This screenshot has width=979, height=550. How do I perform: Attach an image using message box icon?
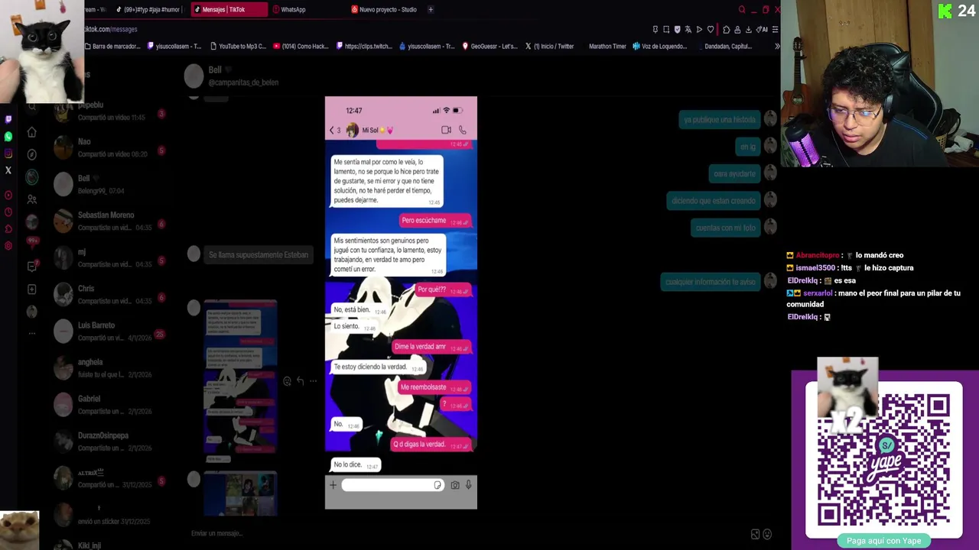[x=755, y=534]
